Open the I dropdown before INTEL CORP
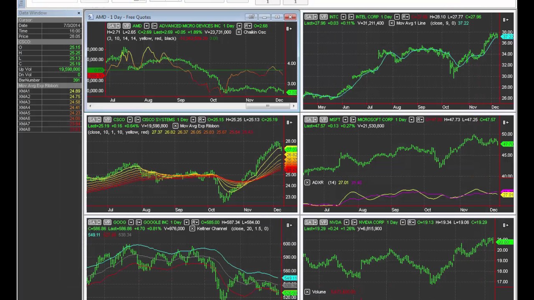Screen dimensions: 534x300 [x=351, y=17]
